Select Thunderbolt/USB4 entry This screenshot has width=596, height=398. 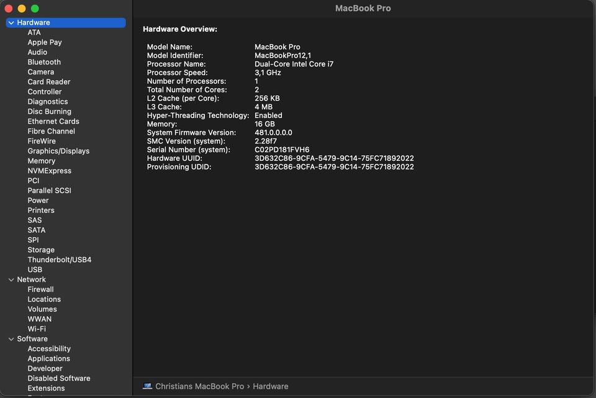[60, 260]
